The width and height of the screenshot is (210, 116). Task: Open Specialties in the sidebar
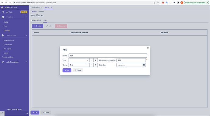(8, 45)
